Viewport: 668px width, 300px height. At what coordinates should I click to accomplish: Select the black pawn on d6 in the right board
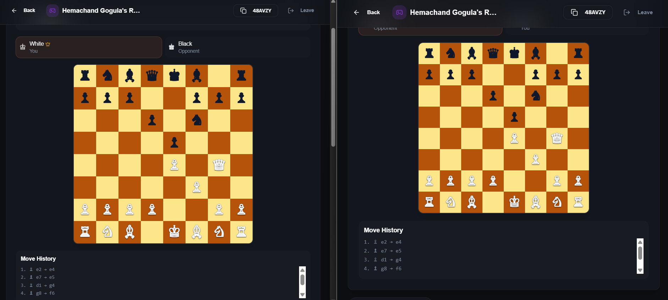point(493,96)
